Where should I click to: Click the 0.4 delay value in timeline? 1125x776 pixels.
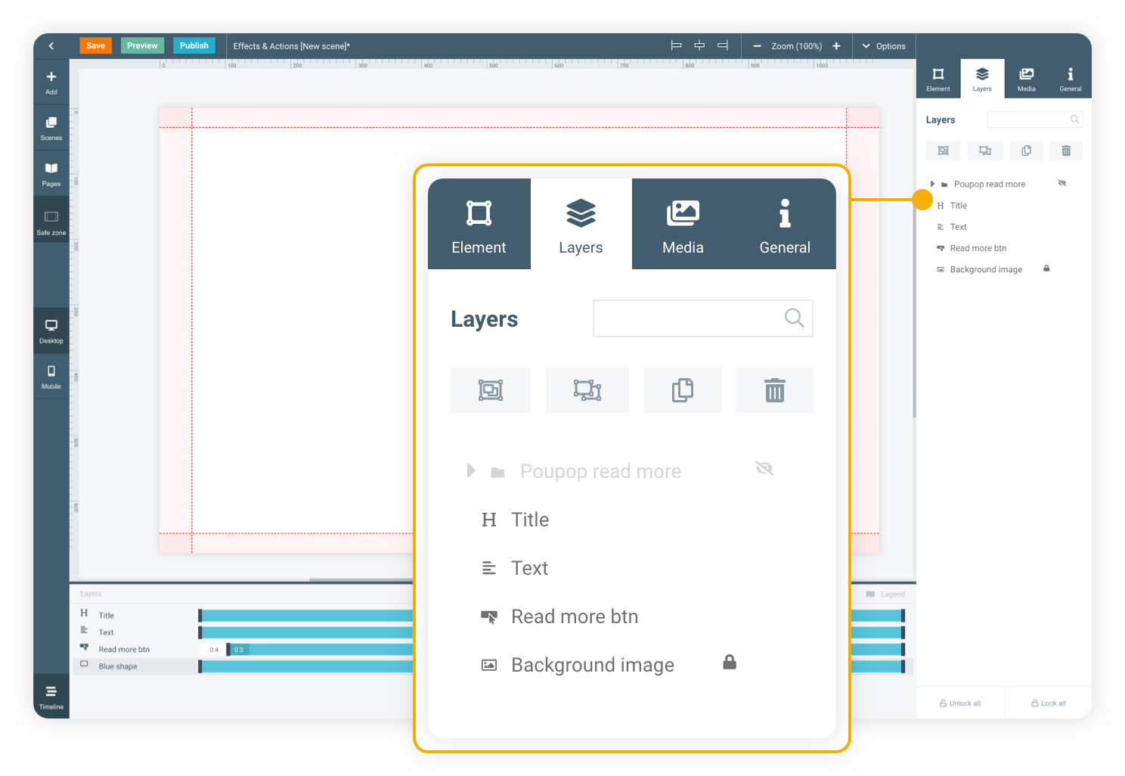tap(214, 650)
